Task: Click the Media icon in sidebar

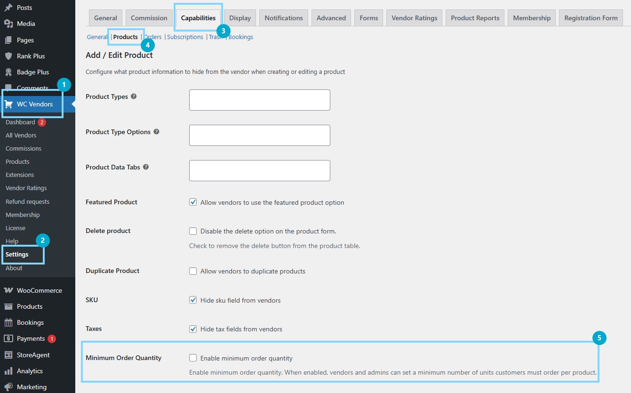Action: 8,24
